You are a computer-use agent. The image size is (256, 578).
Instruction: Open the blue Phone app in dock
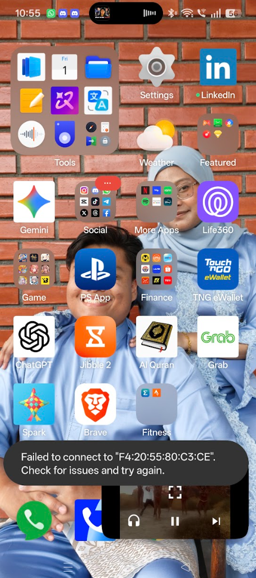88,520
